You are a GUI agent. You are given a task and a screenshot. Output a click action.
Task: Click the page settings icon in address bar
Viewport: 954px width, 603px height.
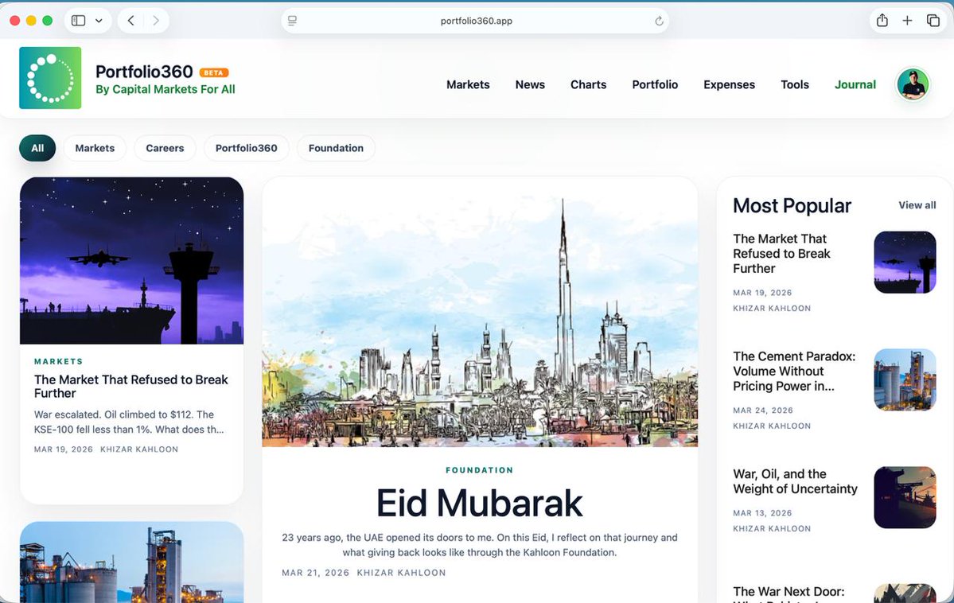(293, 21)
